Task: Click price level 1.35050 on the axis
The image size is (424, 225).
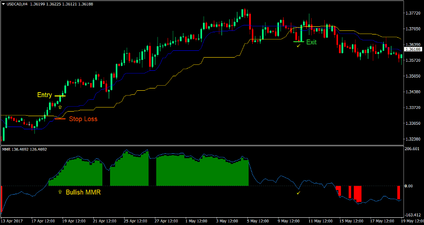Action: (413, 76)
